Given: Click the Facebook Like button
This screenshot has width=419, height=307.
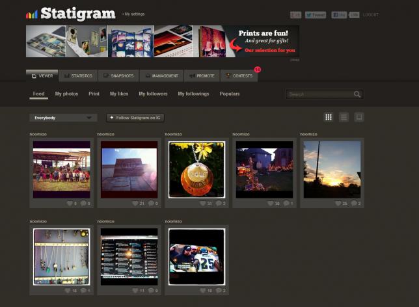Looking at the screenshot, I should [x=339, y=15].
